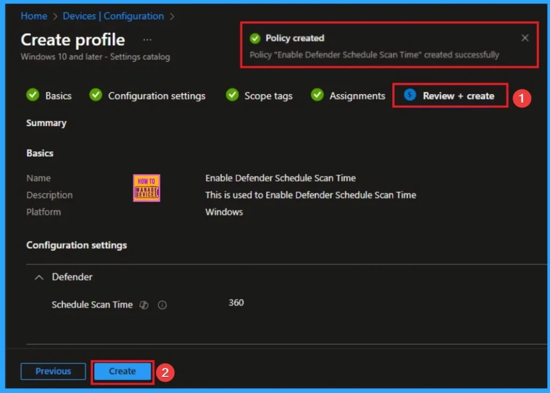Select the green check icon on Basics step

32,95
